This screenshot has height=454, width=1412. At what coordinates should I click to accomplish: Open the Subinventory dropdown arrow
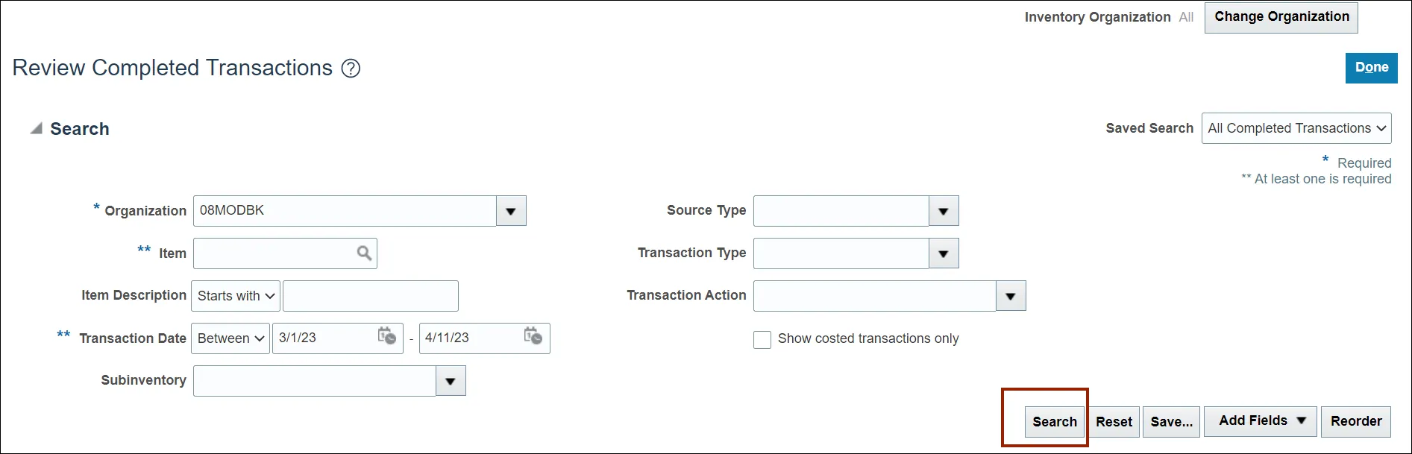tap(451, 382)
